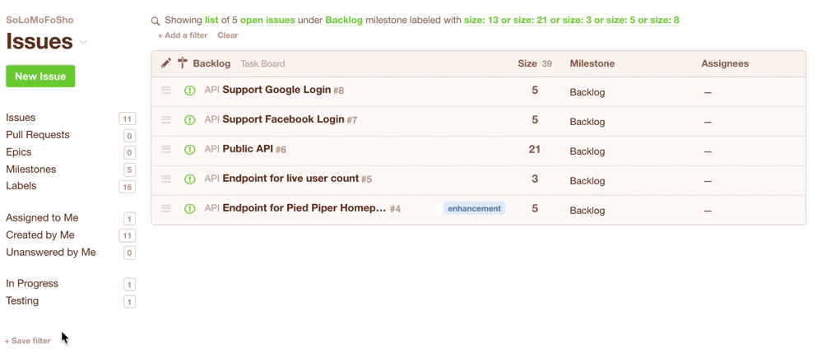Select the In Progress saved filter
817x363 pixels.
coord(32,284)
